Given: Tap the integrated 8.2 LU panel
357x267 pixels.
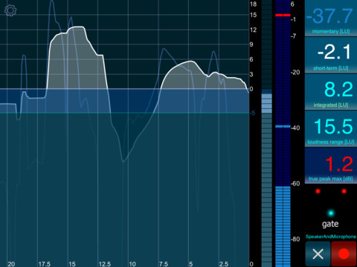Looking at the screenshot, I should tap(331, 92).
